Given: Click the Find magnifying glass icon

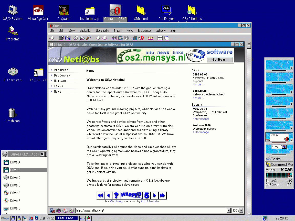Looking at the screenshot, I should (x=88, y=38).
